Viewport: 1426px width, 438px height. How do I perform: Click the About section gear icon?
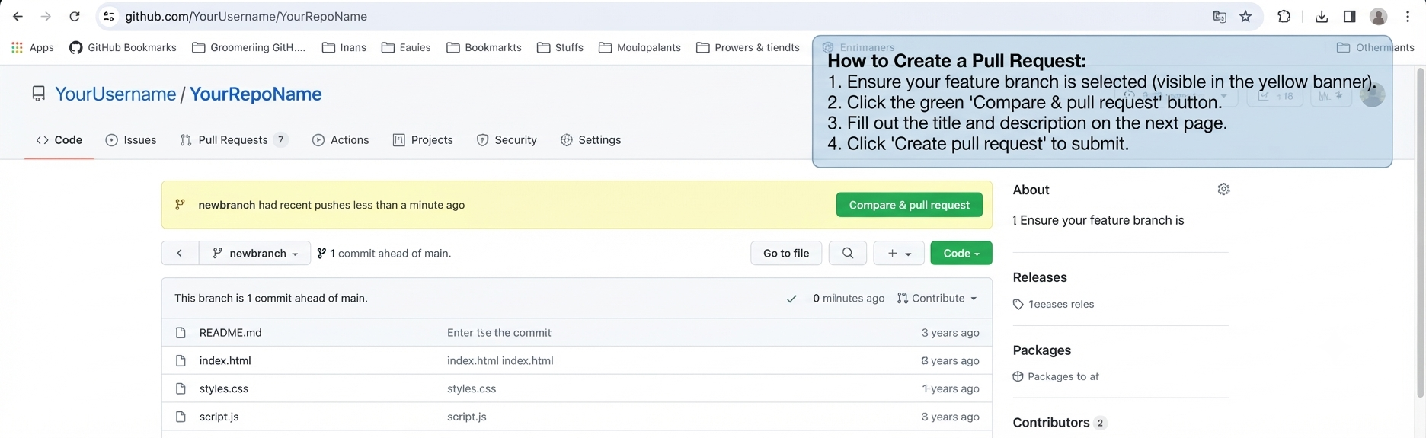click(1223, 189)
